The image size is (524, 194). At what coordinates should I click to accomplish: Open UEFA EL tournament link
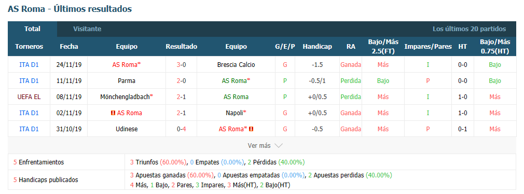(29, 97)
